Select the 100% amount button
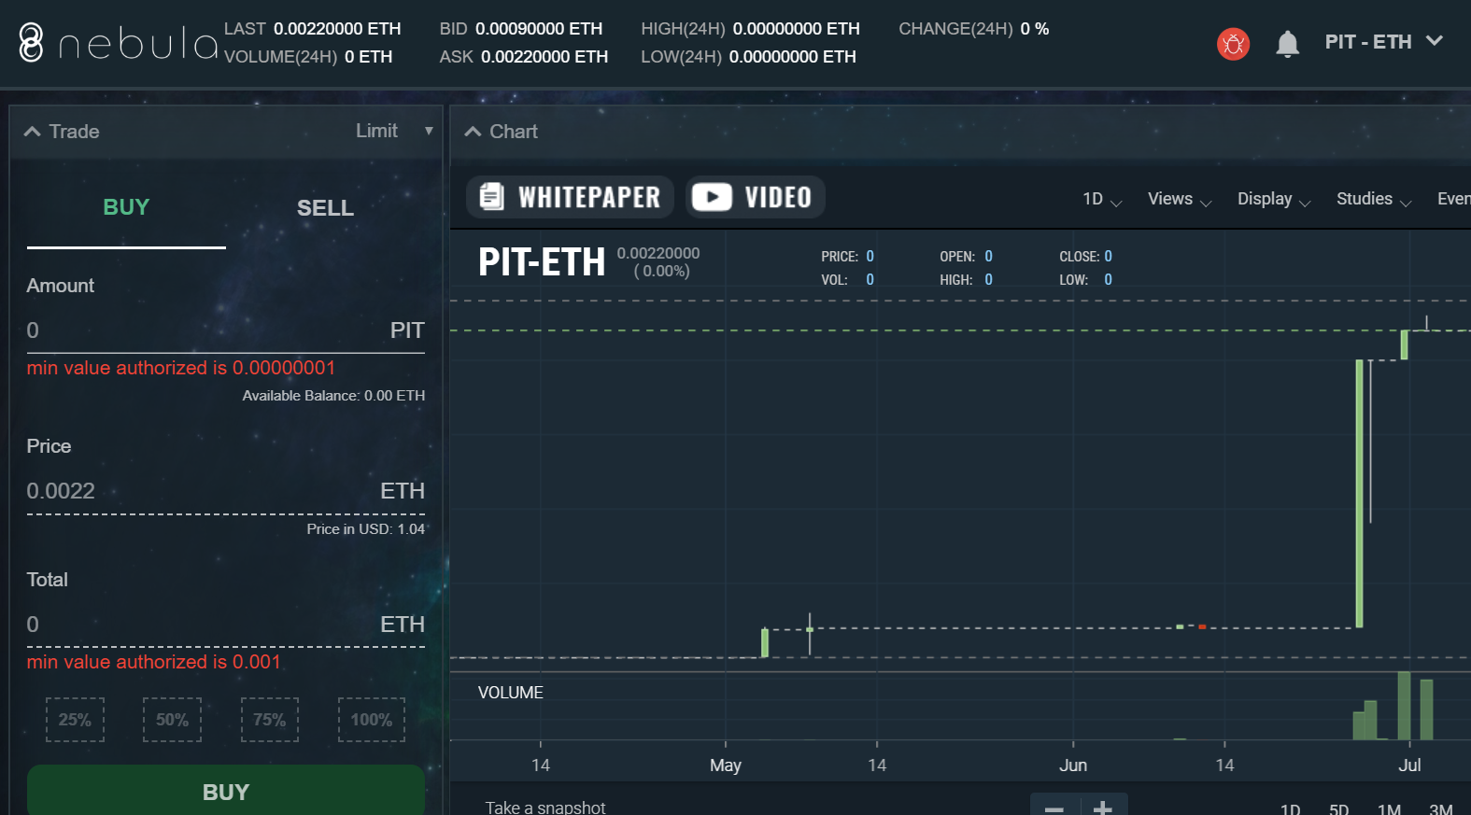 tap(372, 720)
